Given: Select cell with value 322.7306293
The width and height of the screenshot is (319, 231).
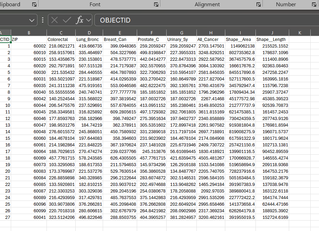Looking at the screenshot, I should click(x=152, y=72).
